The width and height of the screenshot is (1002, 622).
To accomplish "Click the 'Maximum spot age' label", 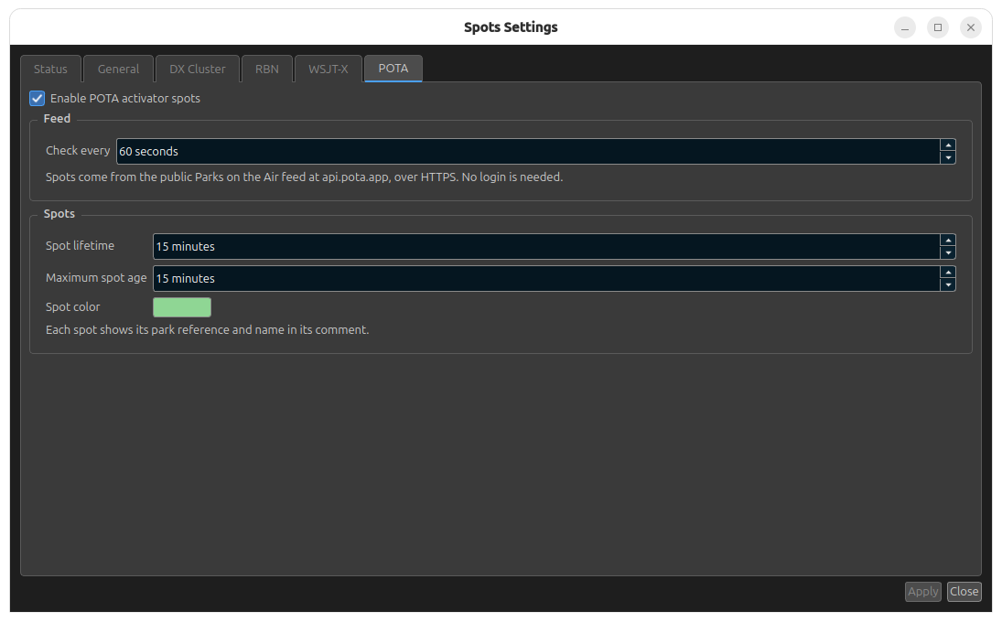I will pos(96,278).
